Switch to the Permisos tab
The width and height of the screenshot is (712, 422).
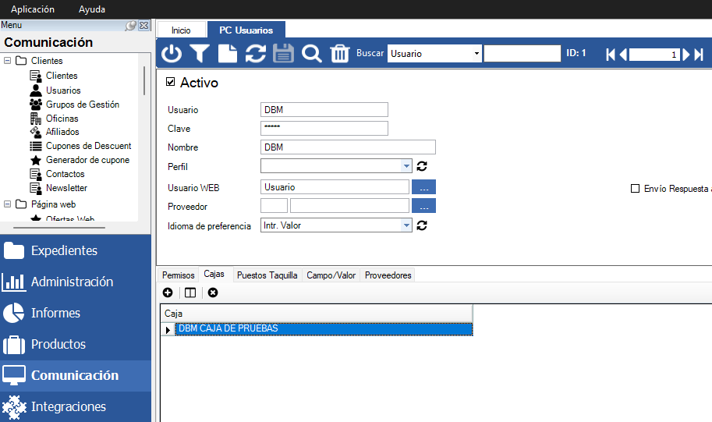(178, 275)
